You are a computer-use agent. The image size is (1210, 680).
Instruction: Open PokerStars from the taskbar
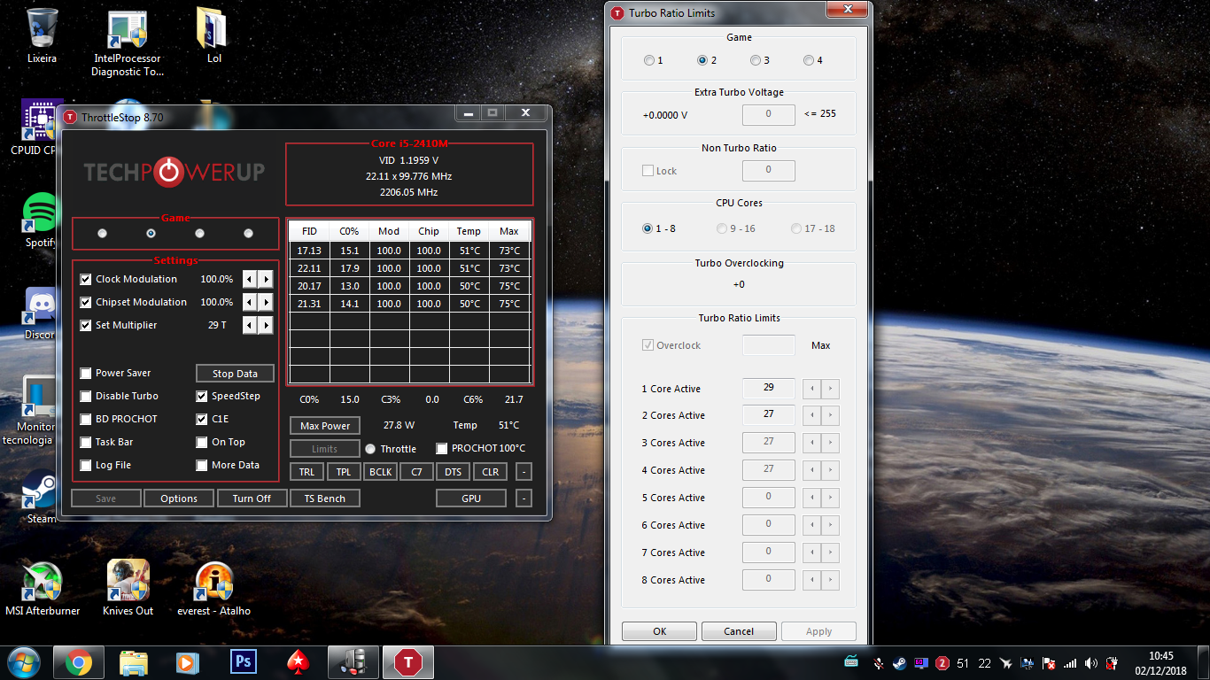coord(298,662)
